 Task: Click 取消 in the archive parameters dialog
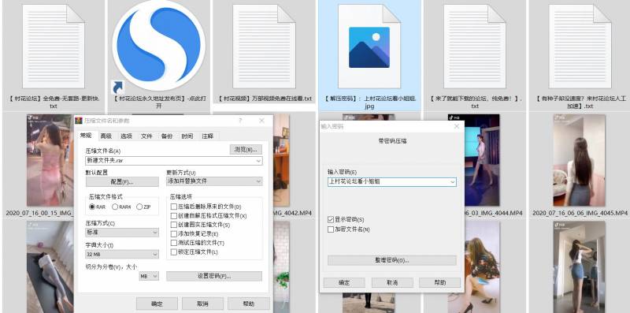(x=202, y=304)
